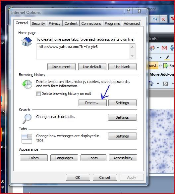Click the help question mark button
This screenshot has height=194, width=175.
128,11
